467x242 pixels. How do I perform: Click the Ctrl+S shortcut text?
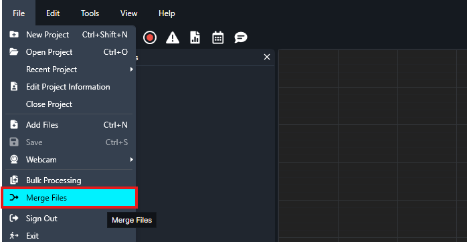pyautogui.click(x=116, y=142)
